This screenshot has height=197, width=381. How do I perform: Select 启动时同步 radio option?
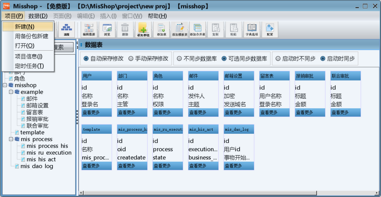point(337,58)
